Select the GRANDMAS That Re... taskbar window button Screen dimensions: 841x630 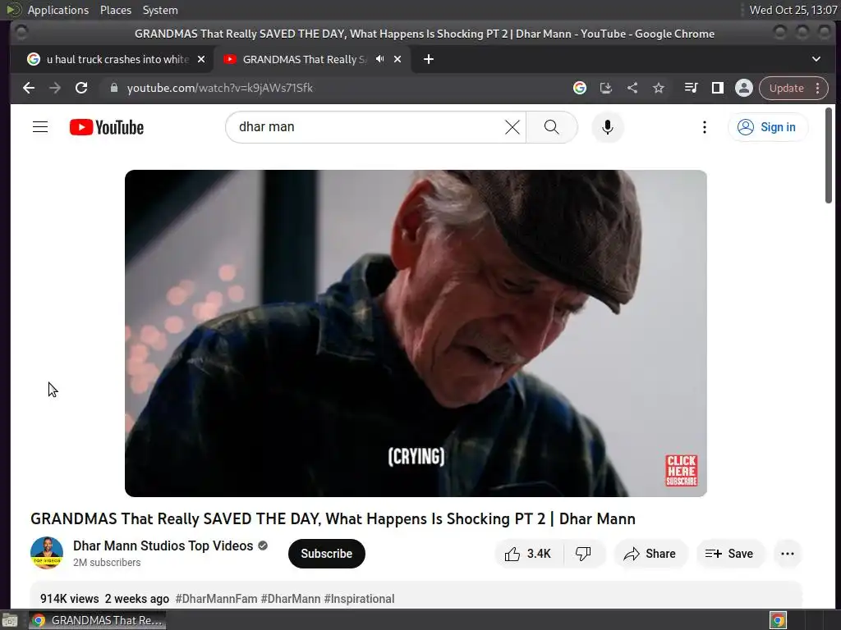pyautogui.click(x=97, y=620)
